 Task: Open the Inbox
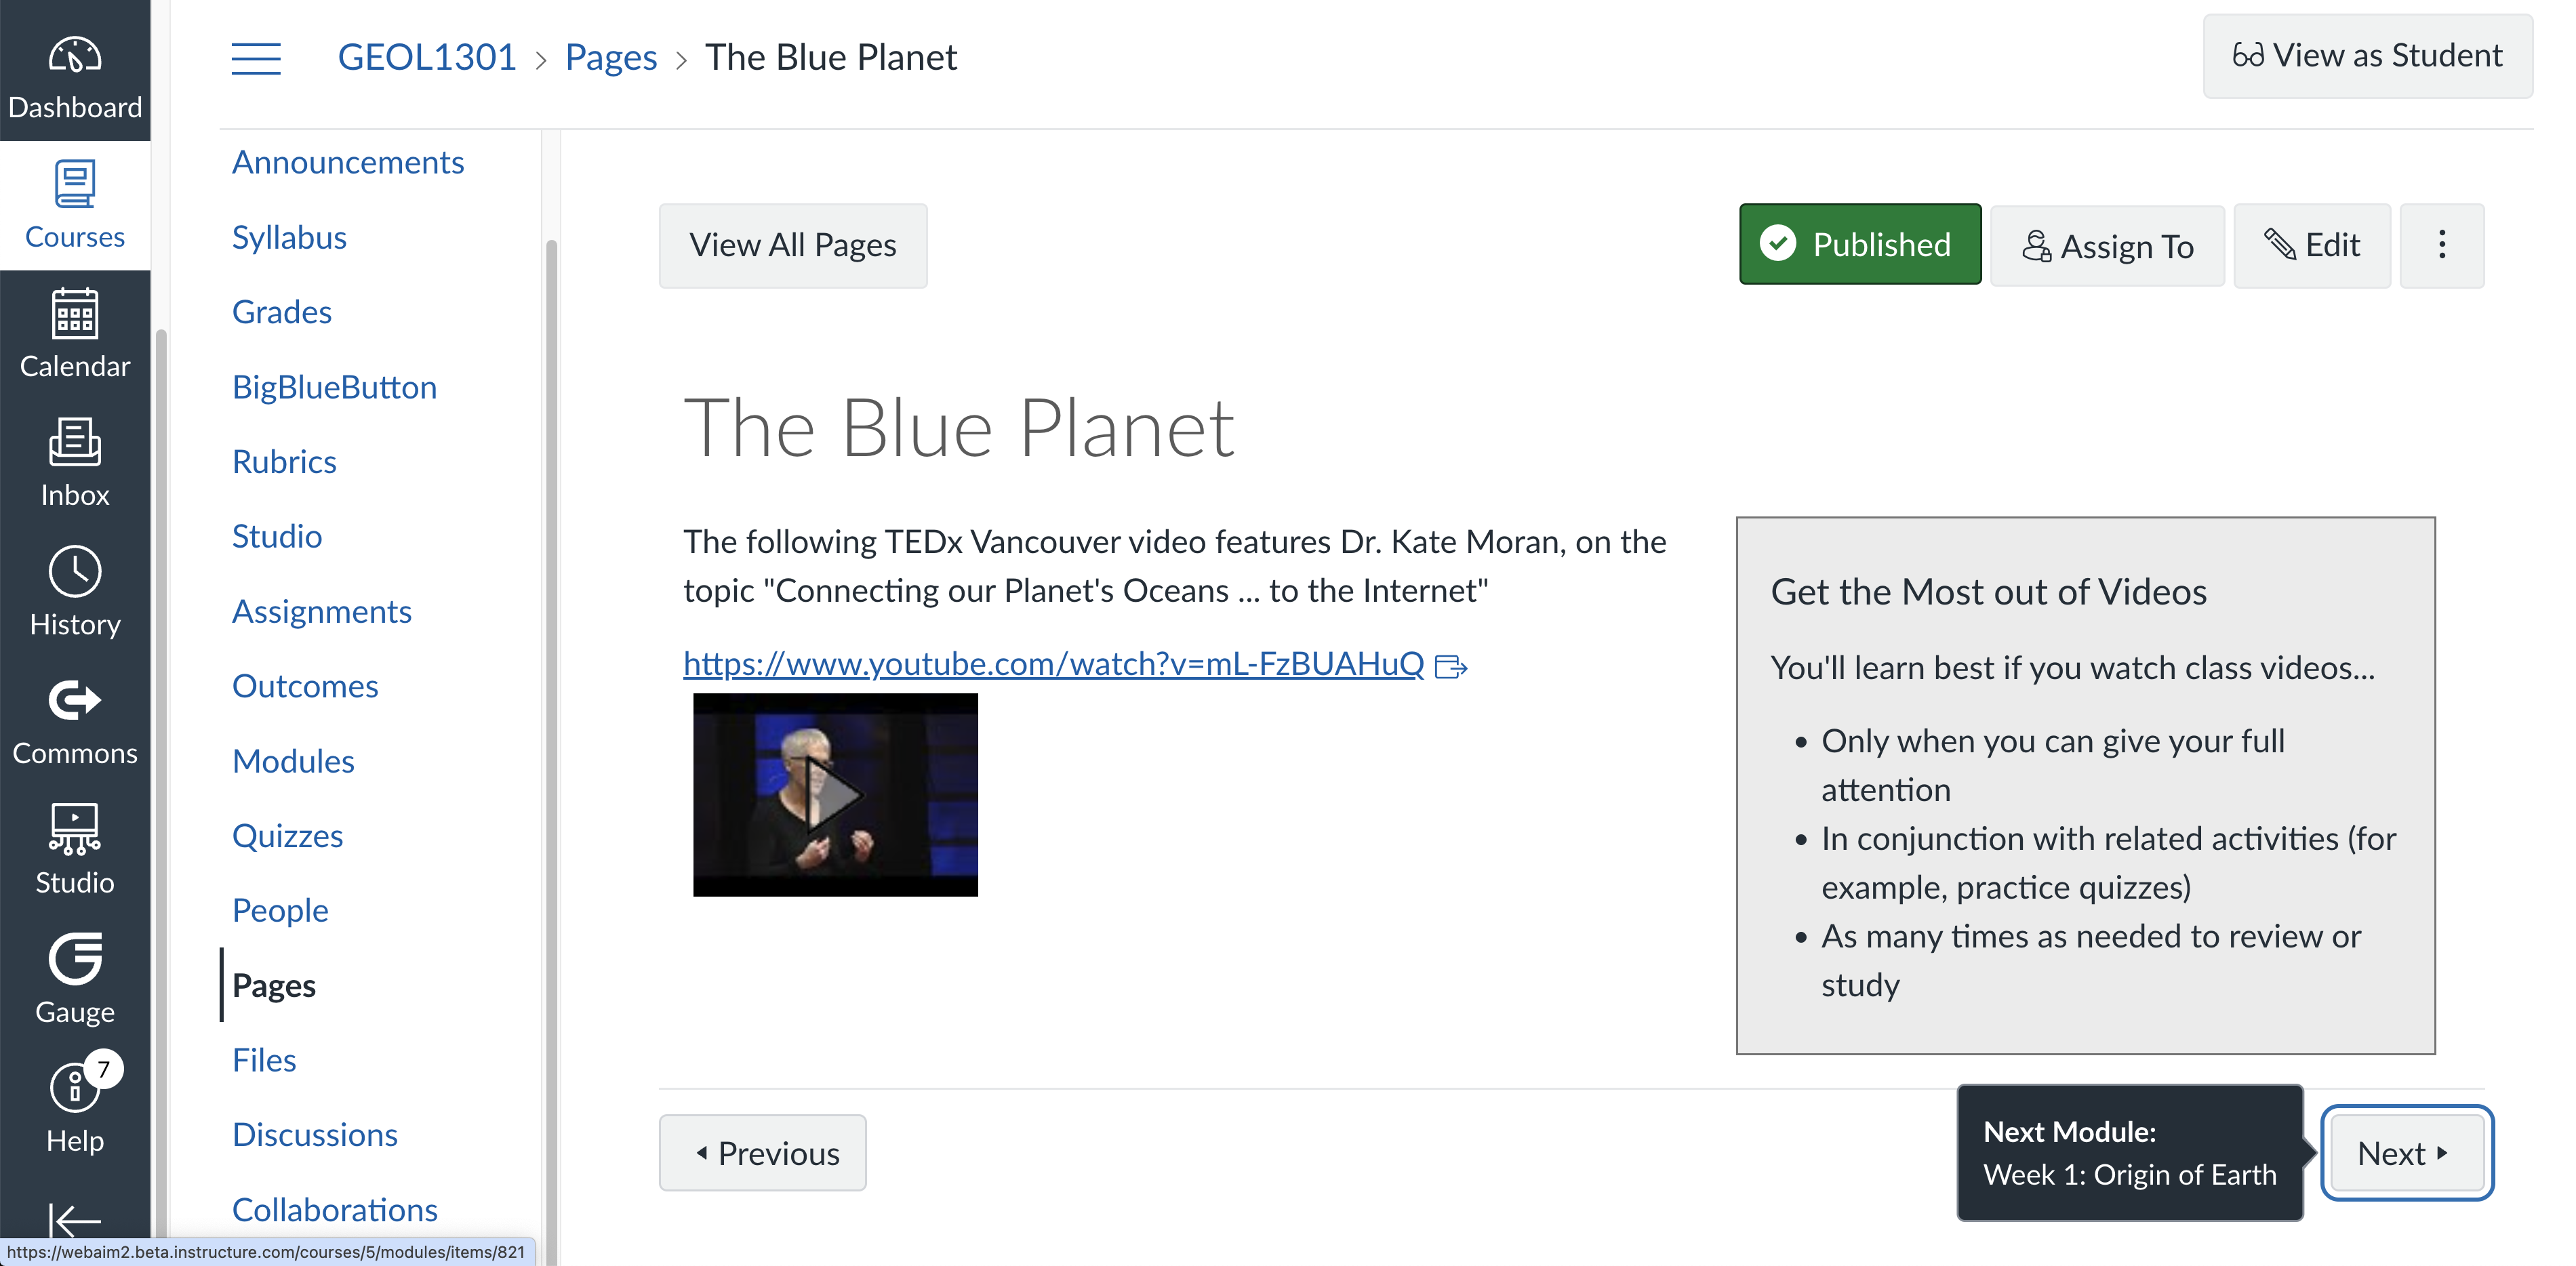coord(75,463)
